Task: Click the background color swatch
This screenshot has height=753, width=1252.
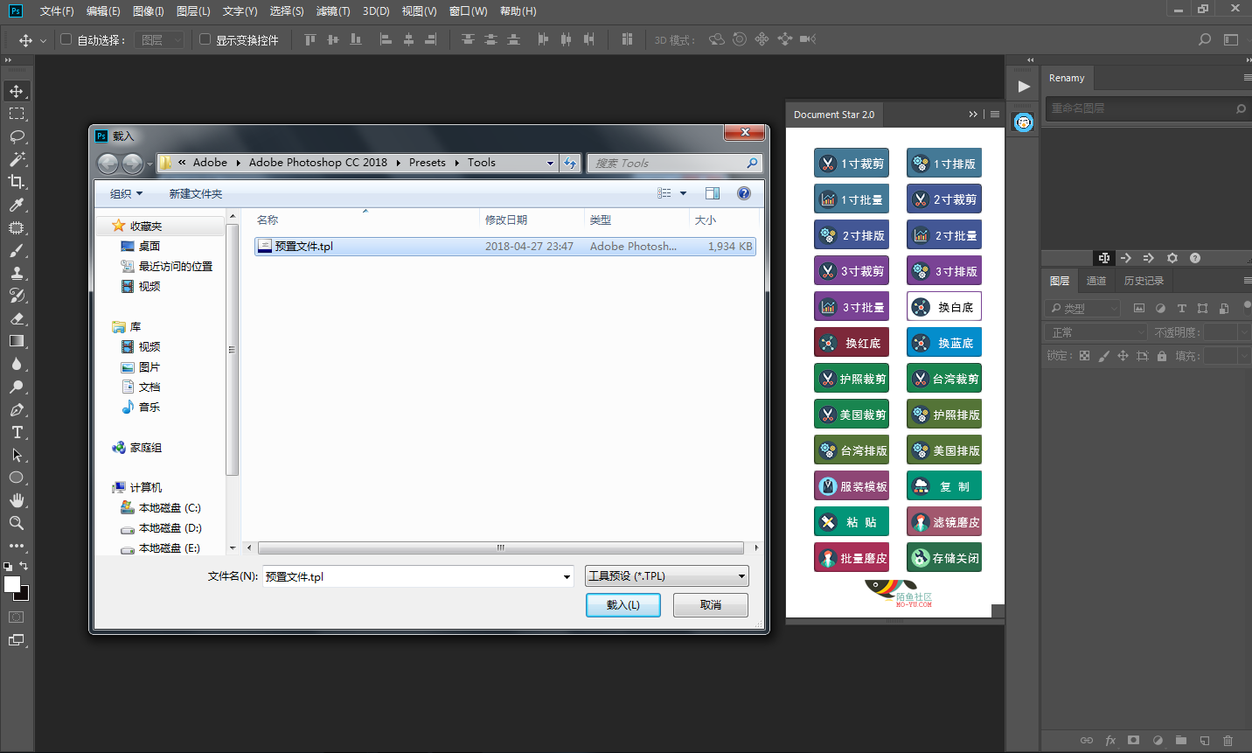Action: click(24, 596)
